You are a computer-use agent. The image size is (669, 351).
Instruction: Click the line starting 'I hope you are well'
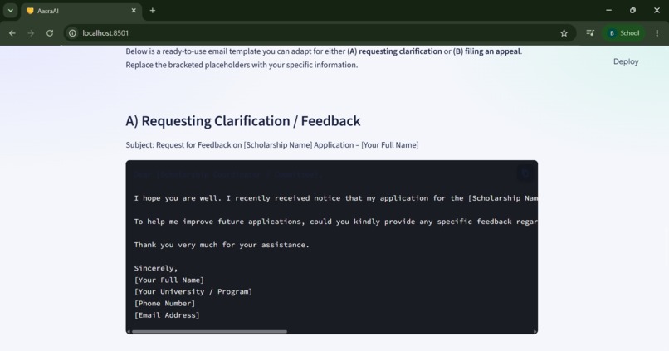pos(336,198)
